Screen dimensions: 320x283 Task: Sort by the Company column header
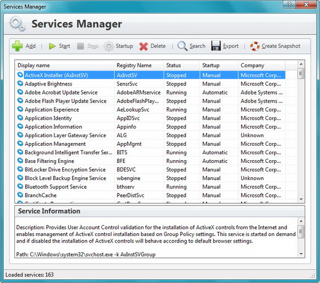[x=262, y=65]
